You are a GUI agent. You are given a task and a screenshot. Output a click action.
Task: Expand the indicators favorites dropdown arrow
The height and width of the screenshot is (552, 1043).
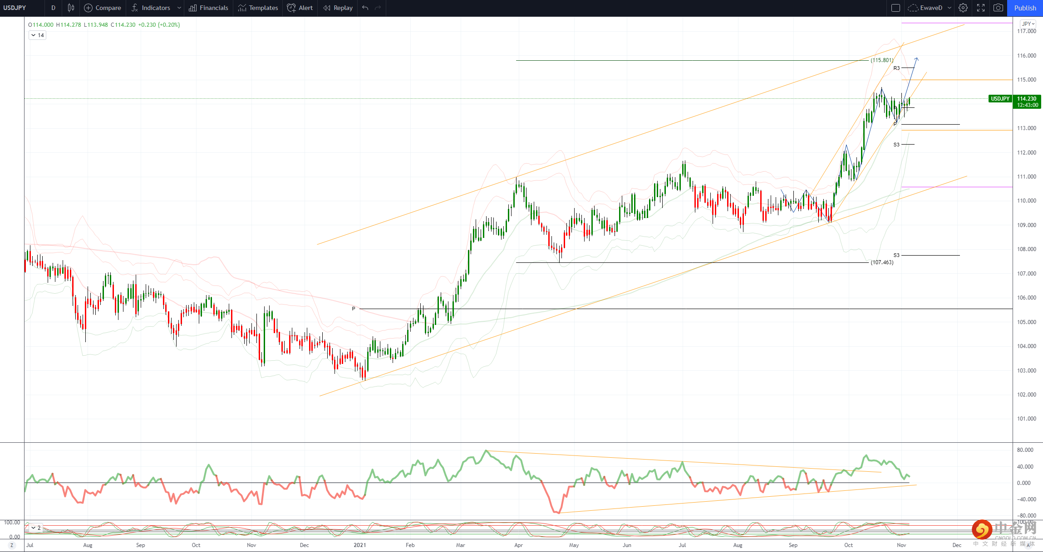point(179,8)
